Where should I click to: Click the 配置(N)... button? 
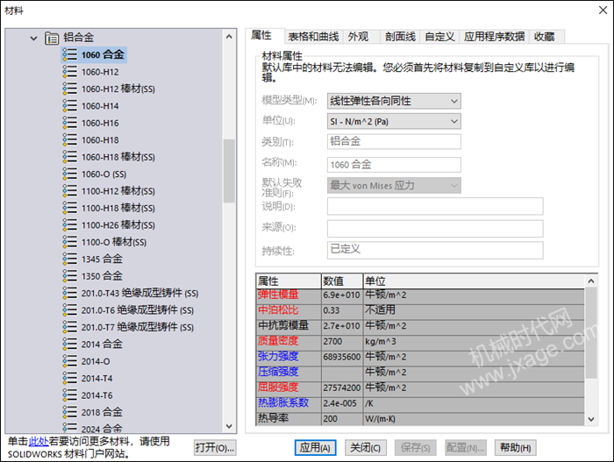tap(466, 447)
